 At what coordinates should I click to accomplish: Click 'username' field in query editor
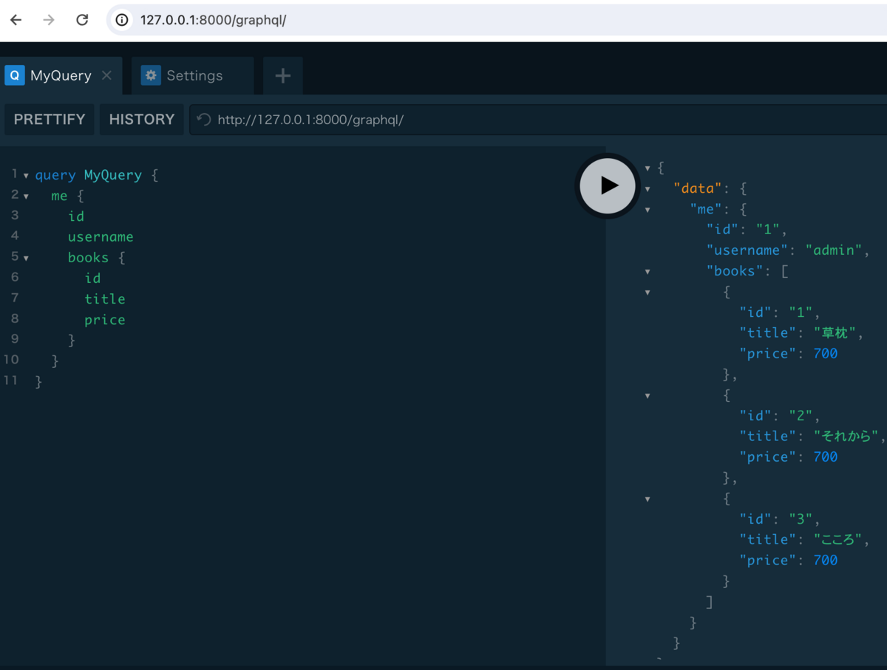pyautogui.click(x=101, y=237)
